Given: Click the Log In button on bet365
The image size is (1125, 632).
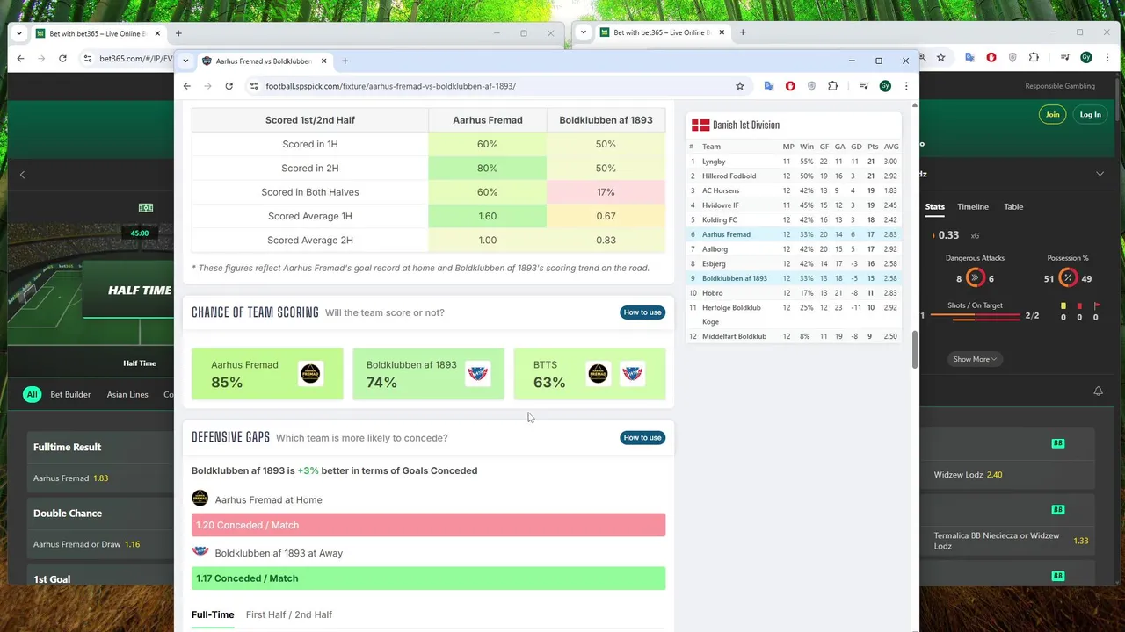Looking at the screenshot, I should tap(1090, 114).
